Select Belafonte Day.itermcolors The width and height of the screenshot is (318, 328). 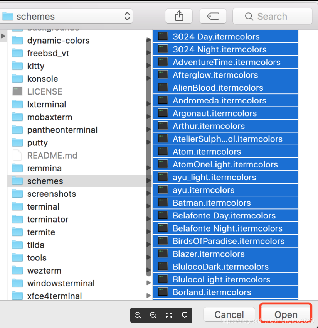click(x=225, y=215)
